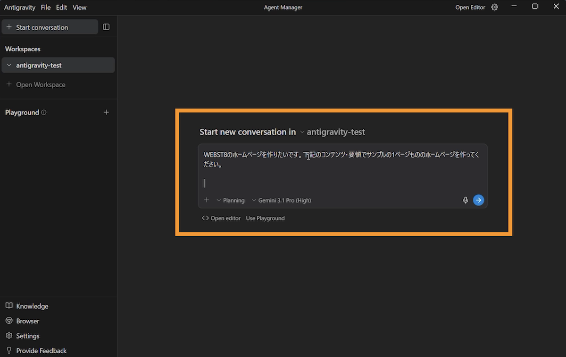Open the View menu

79,8
